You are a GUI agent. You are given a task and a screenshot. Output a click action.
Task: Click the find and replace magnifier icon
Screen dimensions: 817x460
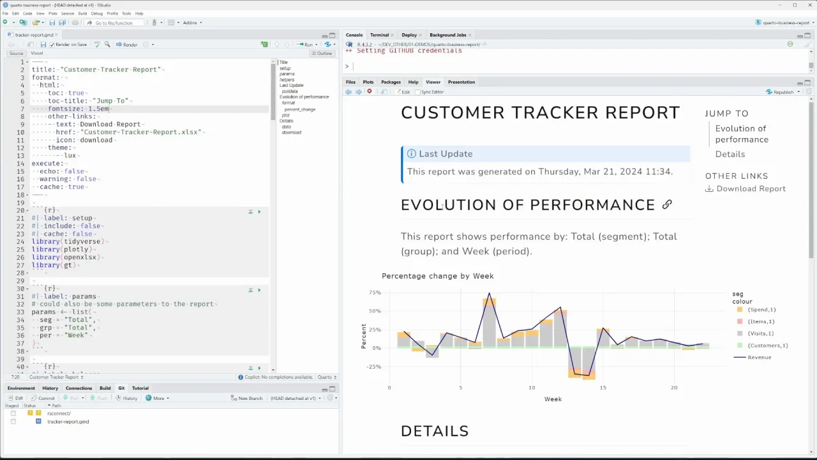click(107, 45)
